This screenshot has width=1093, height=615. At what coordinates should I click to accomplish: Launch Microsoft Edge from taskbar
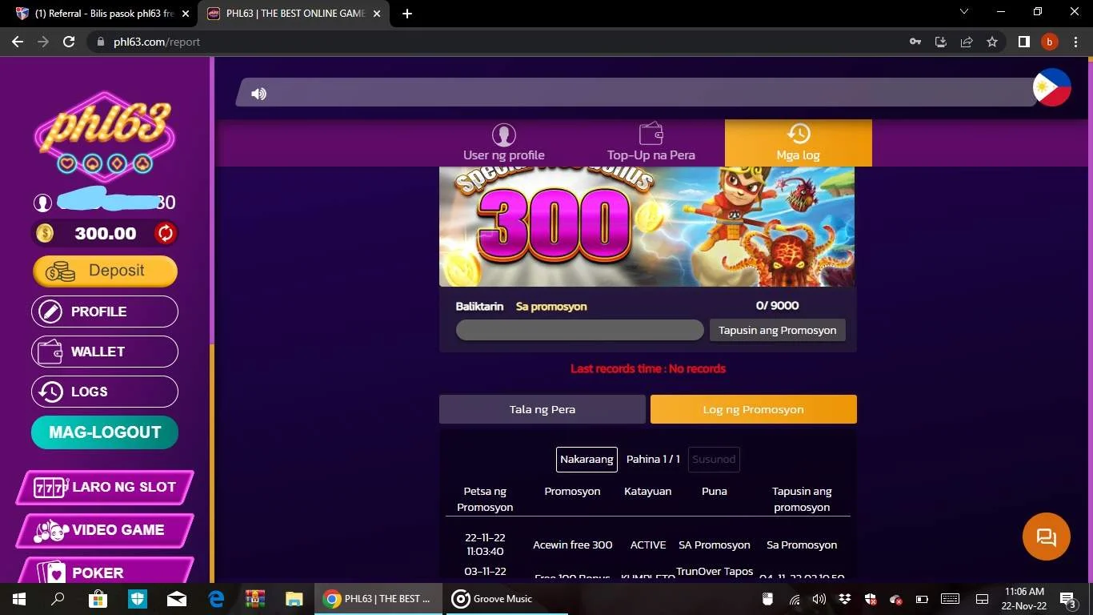point(216,599)
